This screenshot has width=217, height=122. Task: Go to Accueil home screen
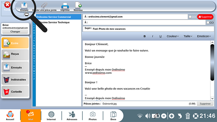10,116
